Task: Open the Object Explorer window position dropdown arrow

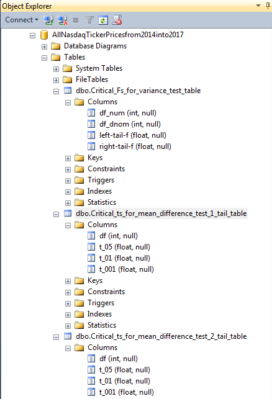Action: point(258,6)
